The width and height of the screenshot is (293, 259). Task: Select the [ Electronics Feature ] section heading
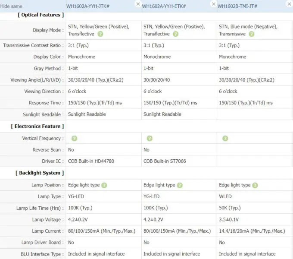[37, 126]
